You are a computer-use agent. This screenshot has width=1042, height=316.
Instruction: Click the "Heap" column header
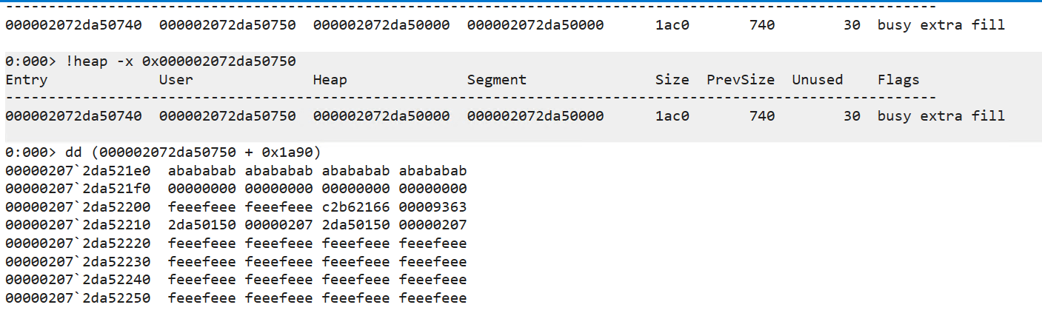tap(330, 80)
